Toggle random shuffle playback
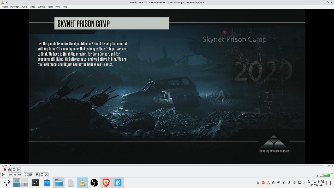 click(46, 175)
